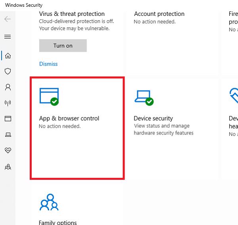Click 'View status and manage' description text
This screenshot has height=225, width=238.
tap(162, 126)
